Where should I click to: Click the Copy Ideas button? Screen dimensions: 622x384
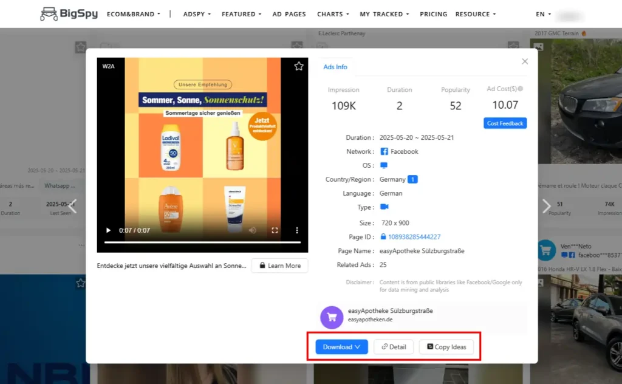(446, 347)
